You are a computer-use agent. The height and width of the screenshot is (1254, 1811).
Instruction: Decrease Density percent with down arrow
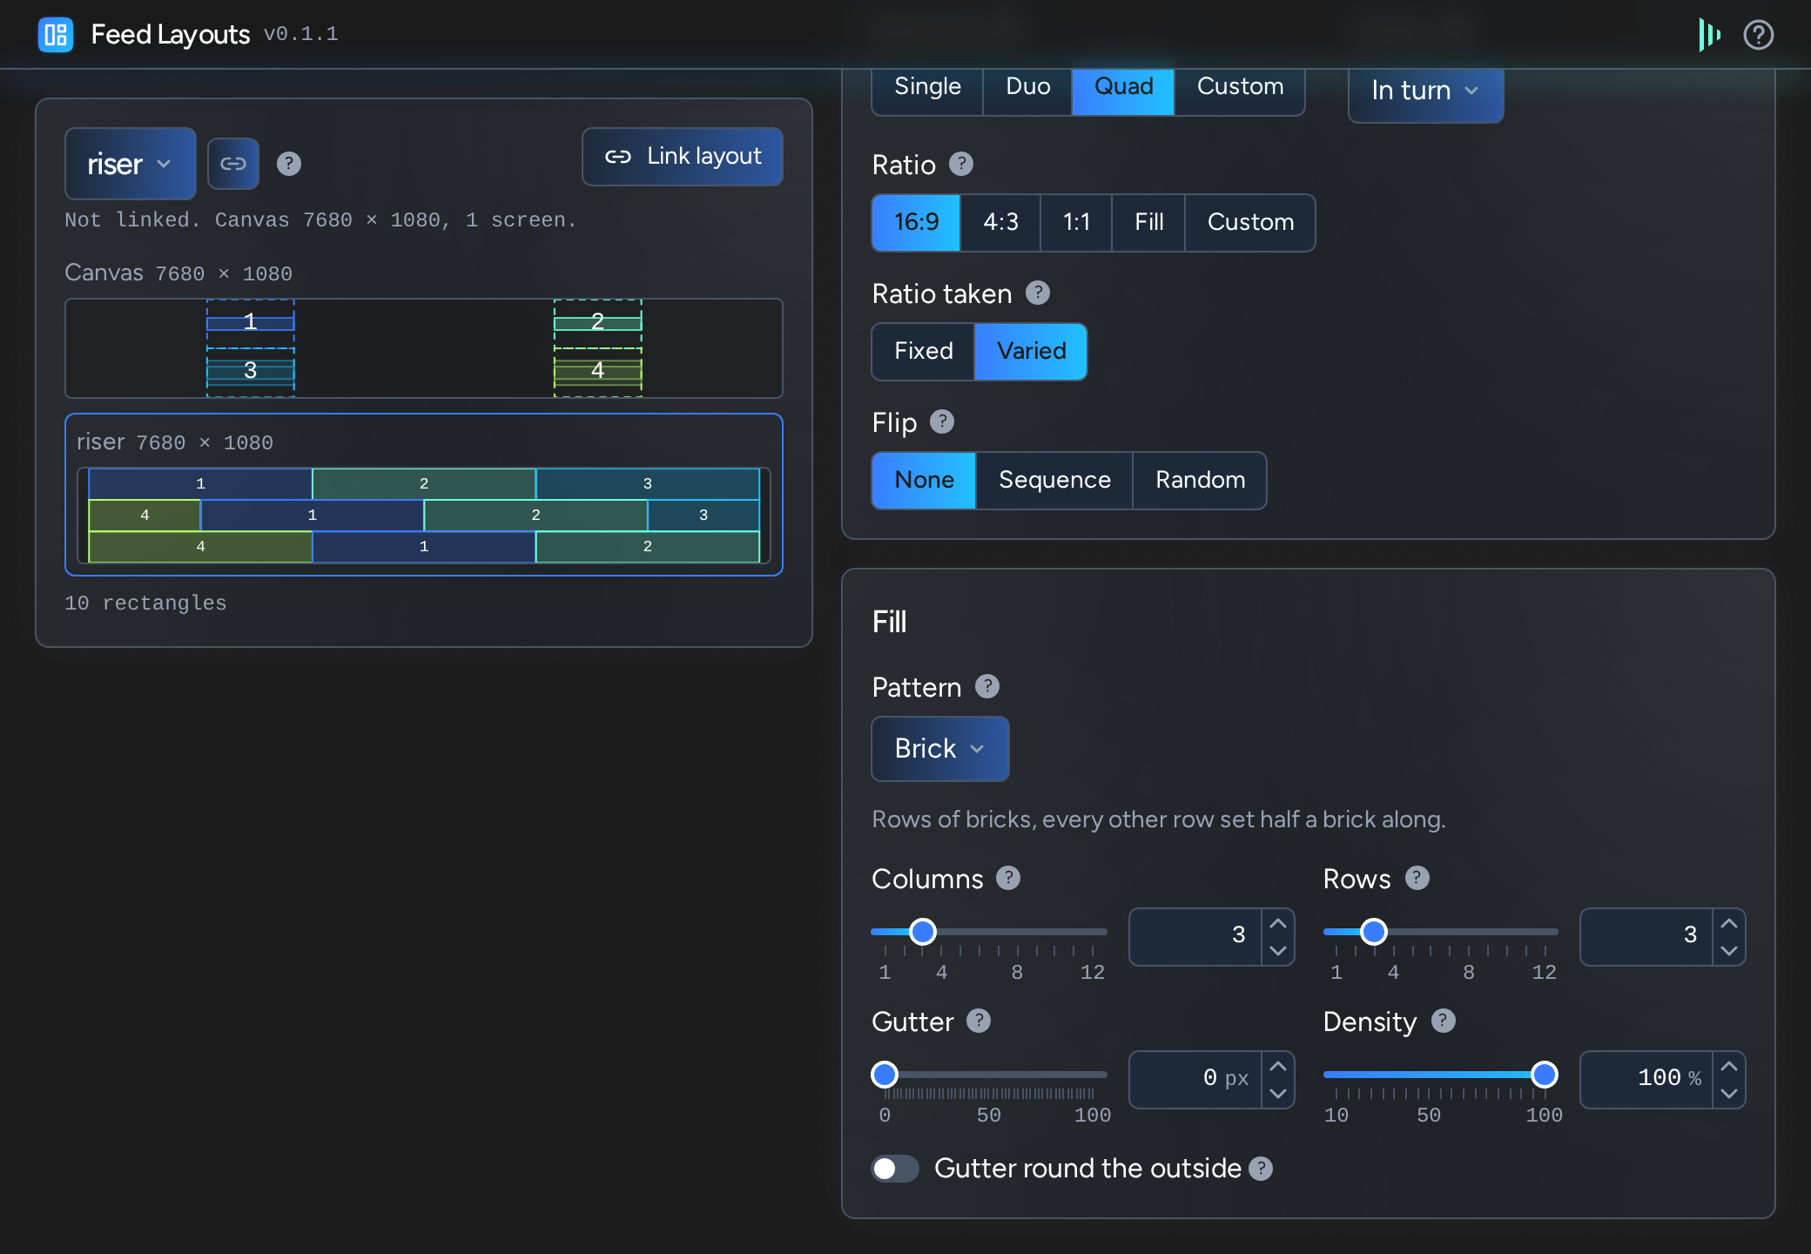[x=1729, y=1094]
